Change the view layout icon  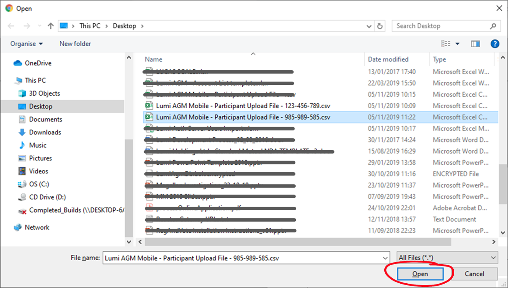tap(446, 44)
